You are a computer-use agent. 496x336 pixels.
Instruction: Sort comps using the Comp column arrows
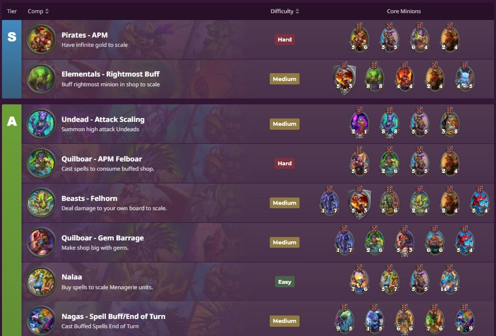tap(47, 11)
